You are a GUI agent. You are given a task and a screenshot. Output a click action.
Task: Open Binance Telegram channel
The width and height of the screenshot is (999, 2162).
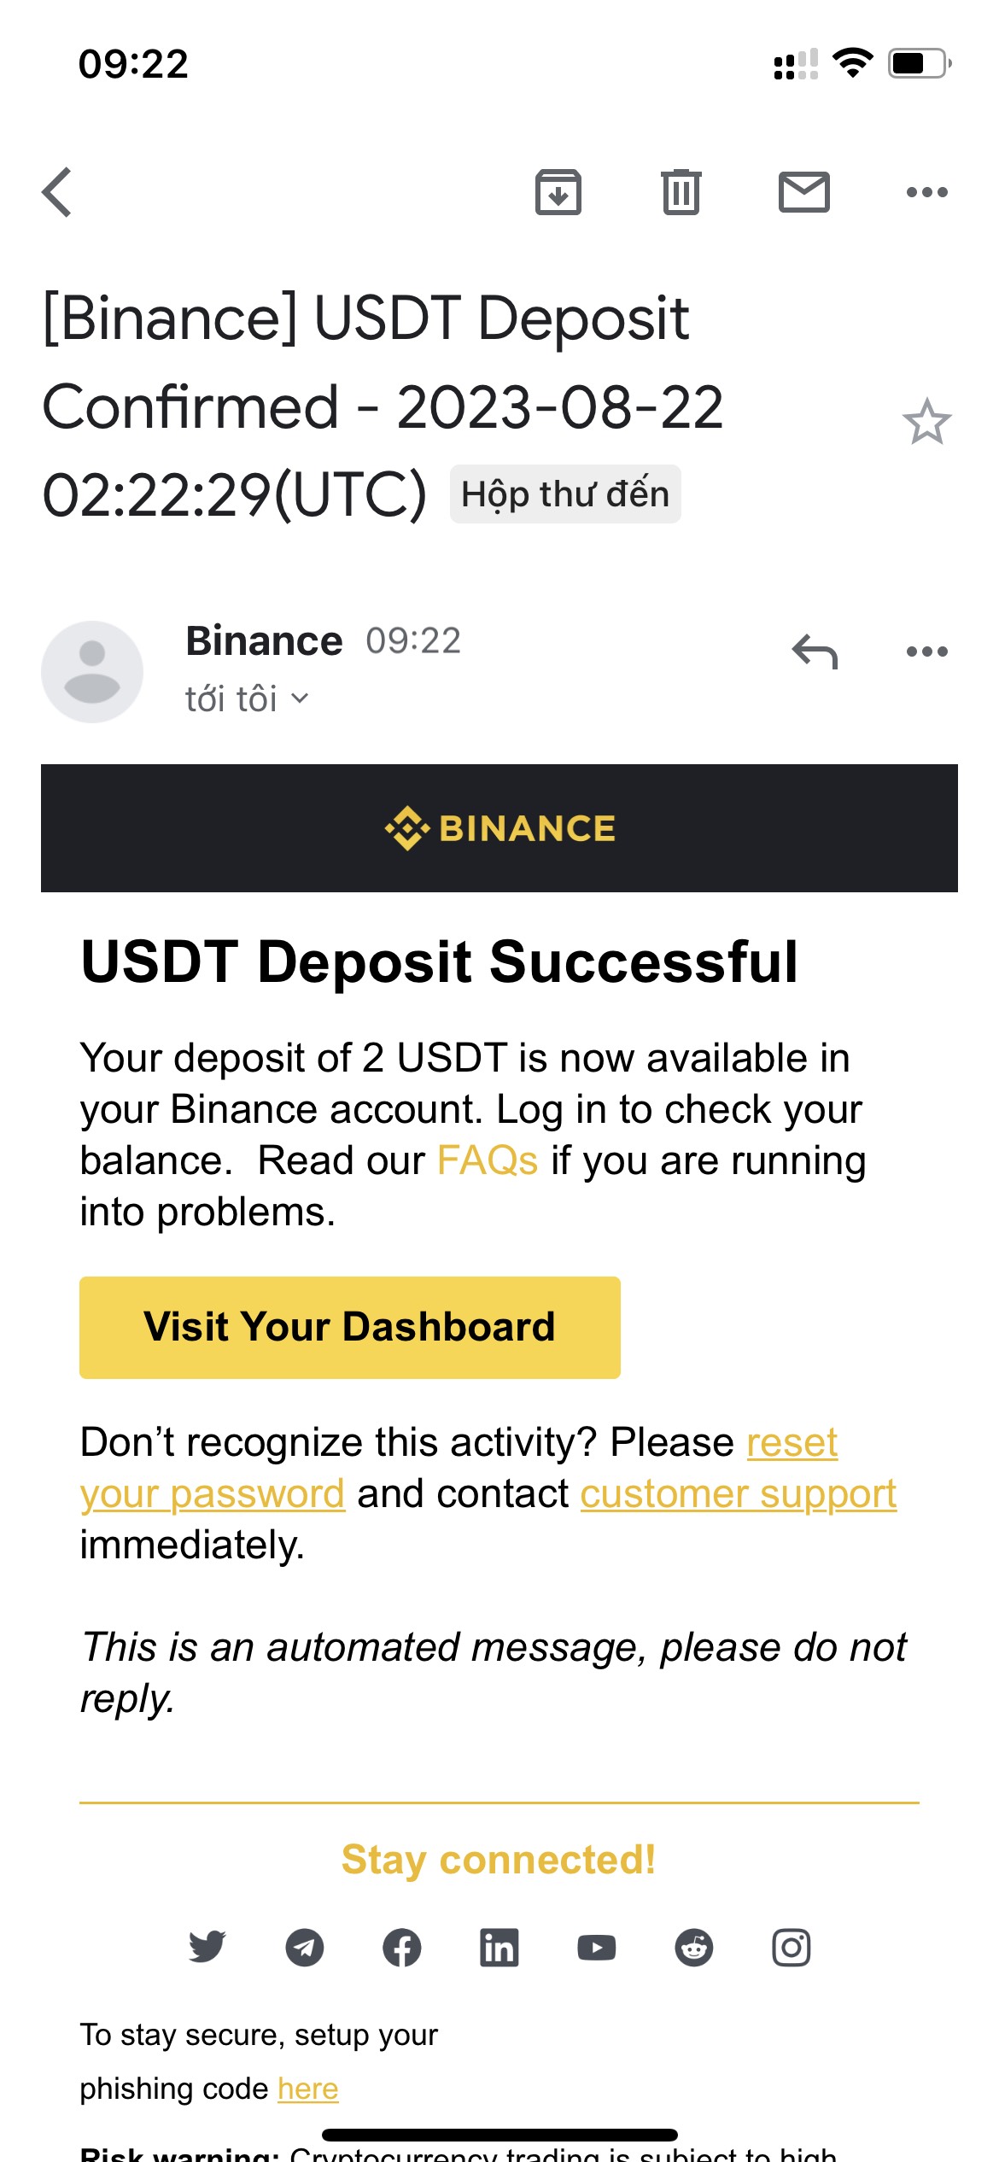pos(304,1948)
